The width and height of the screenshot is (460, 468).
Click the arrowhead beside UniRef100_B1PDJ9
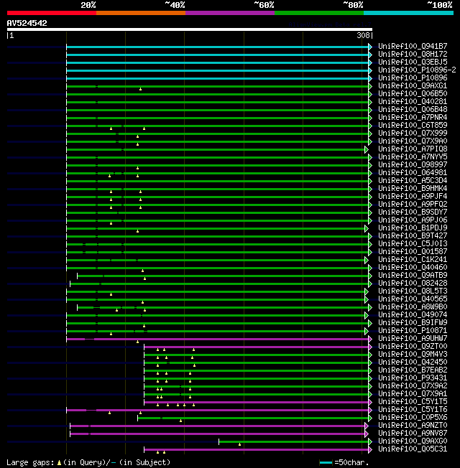click(366, 228)
